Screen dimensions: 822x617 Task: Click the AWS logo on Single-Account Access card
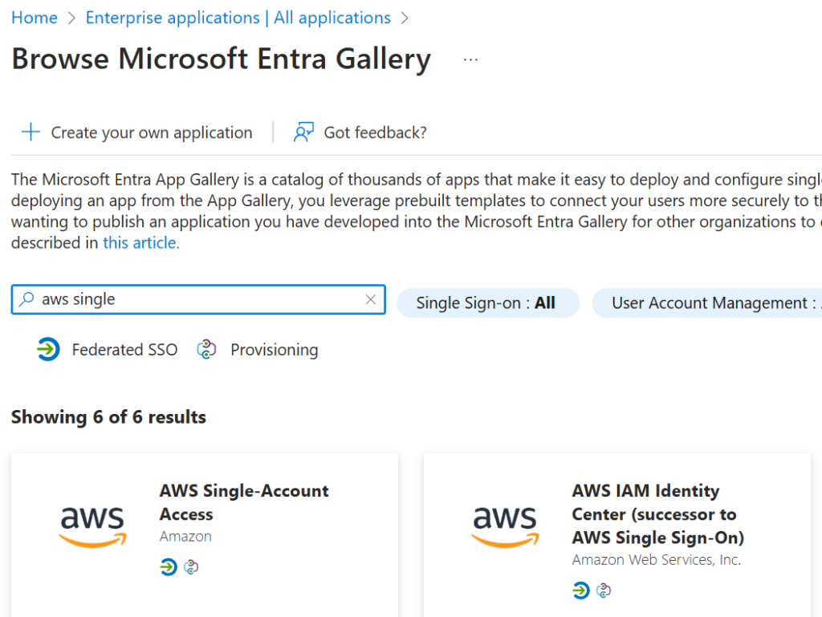pos(92,527)
